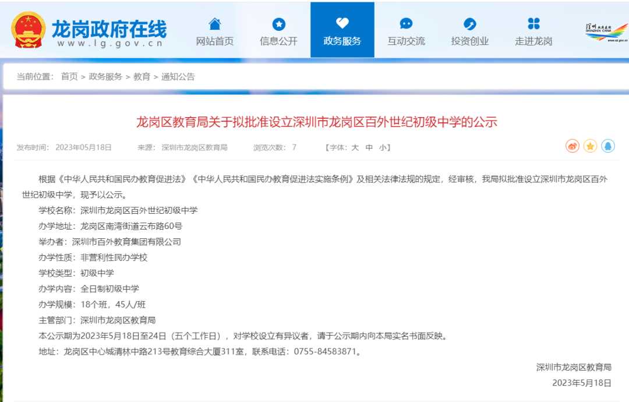Screen dimensions: 629x402
Task: Click the contact phone 0755-84583871
Action: 325,352
